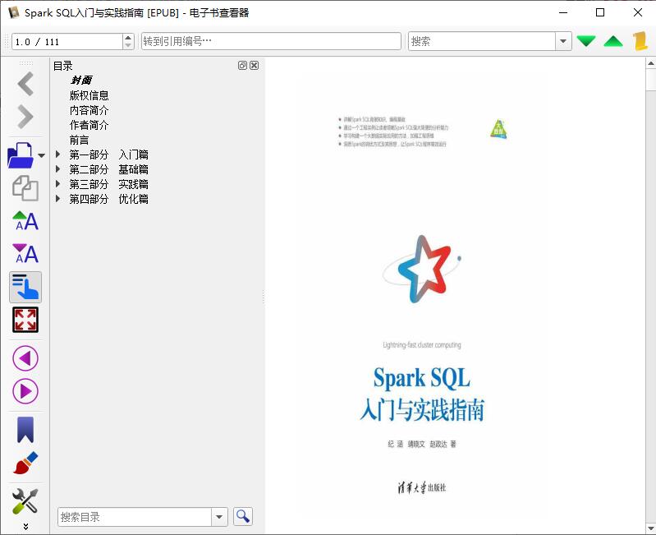Click the Back navigation arrow

(25, 84)
